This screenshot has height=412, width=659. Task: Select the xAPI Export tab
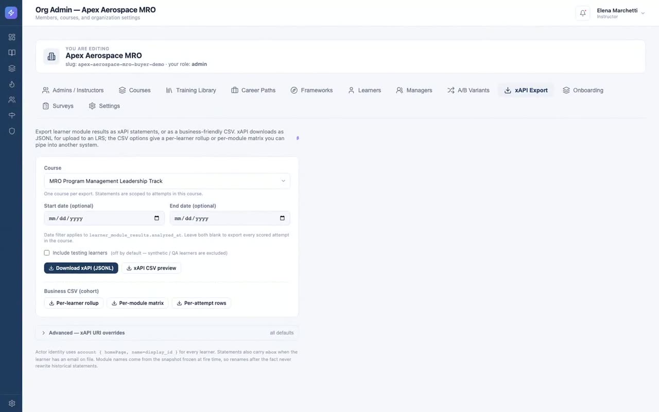(x=526, y=90)
